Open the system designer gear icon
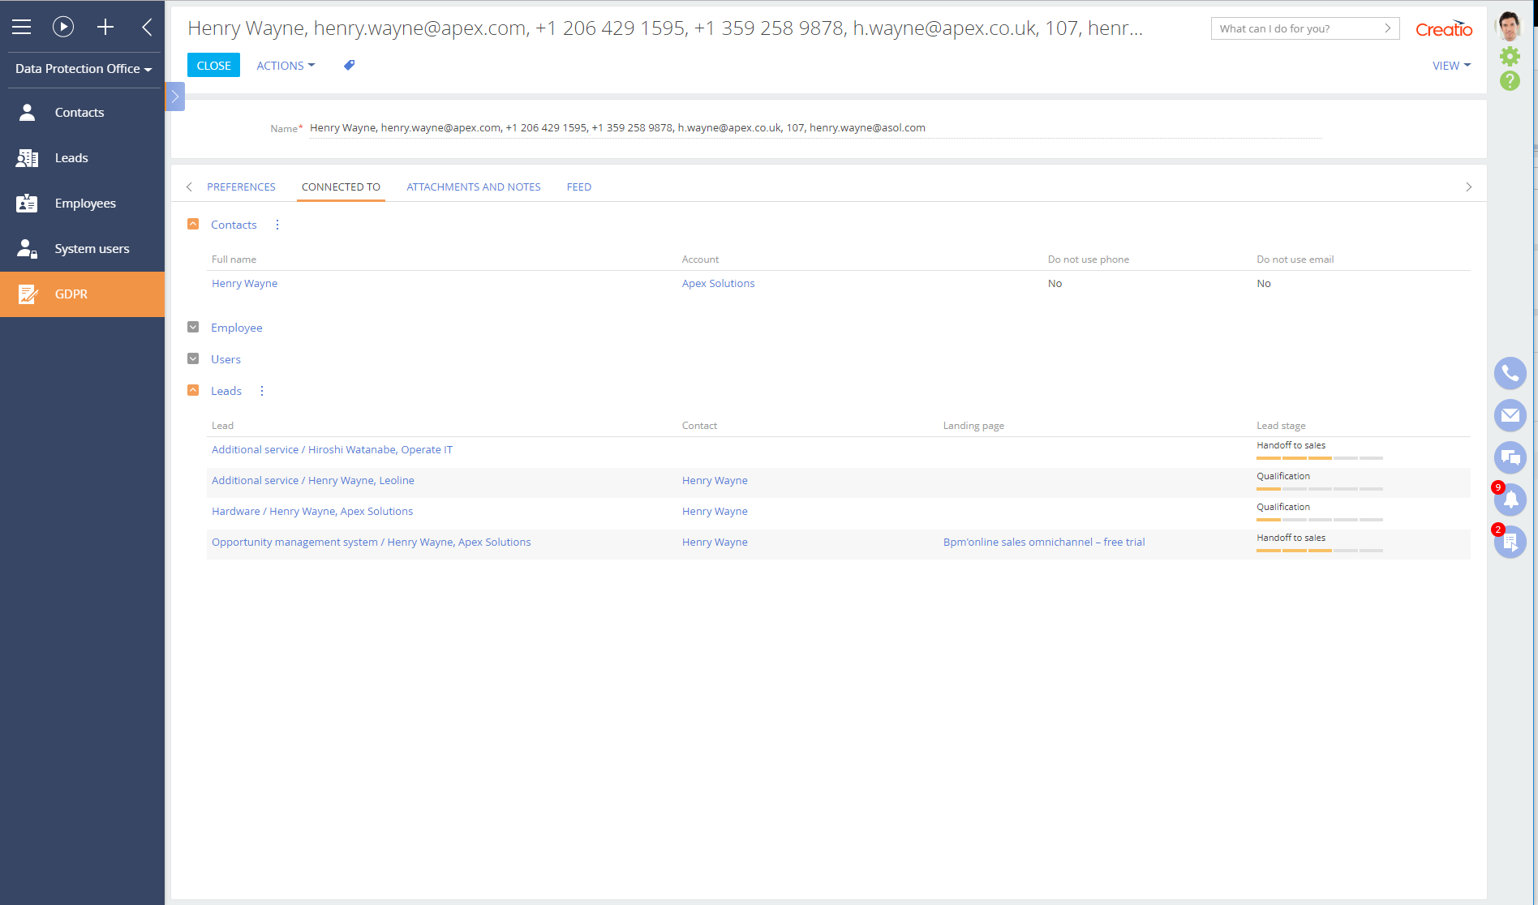Image resolution: width=1538 pixels, height=905 pixels. pyautogui.click(x=1510, y=56)
